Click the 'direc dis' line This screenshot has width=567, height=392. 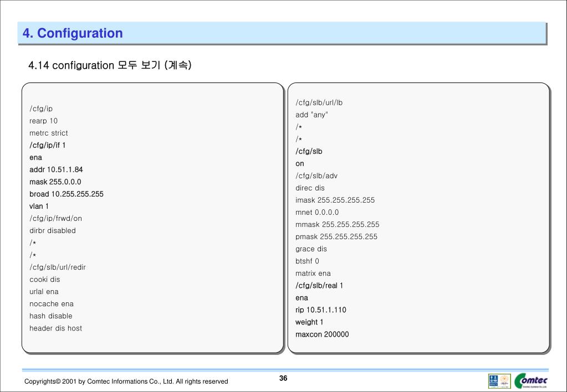(x=310, y=188)
